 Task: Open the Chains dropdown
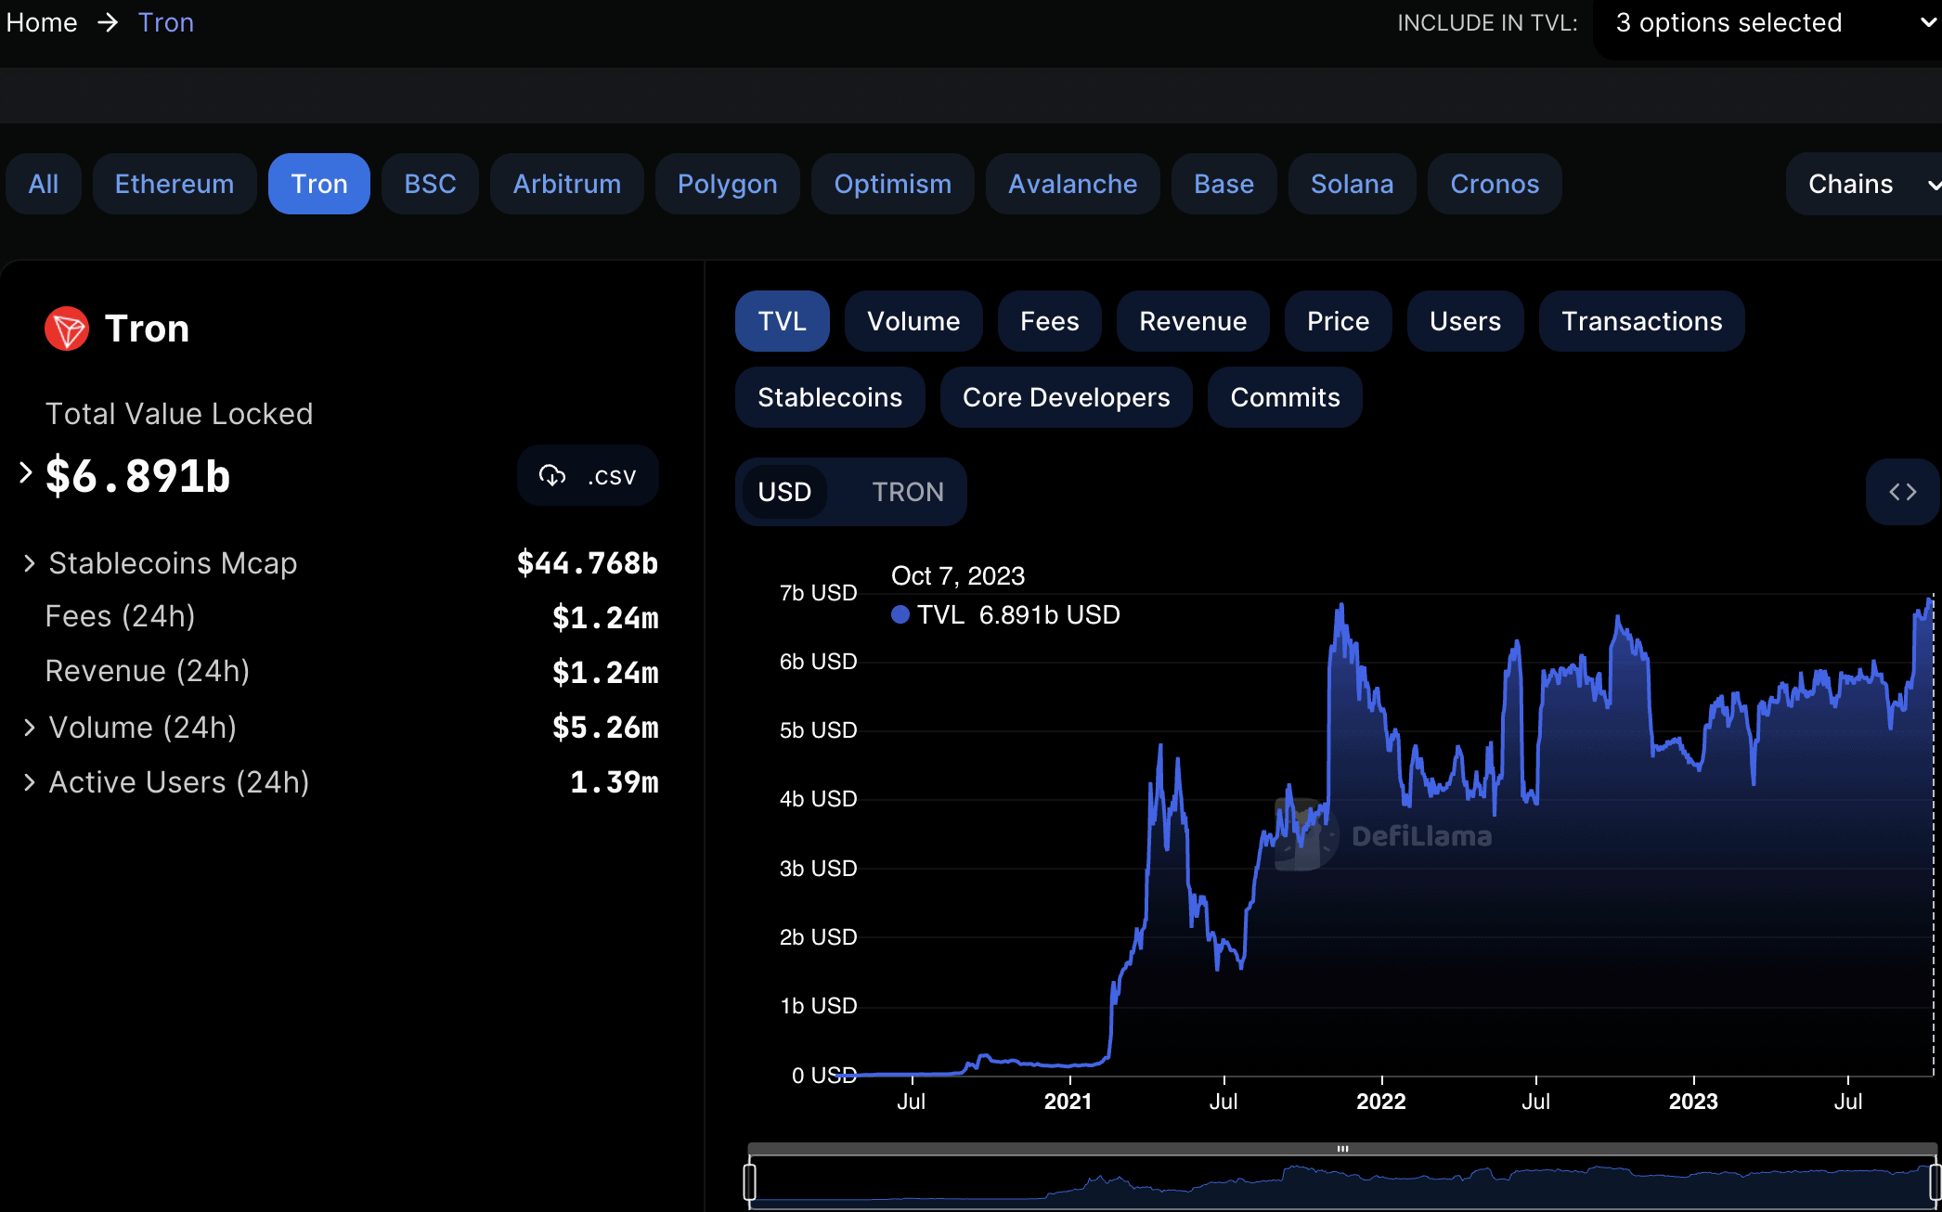click(x=1866, y=184)
